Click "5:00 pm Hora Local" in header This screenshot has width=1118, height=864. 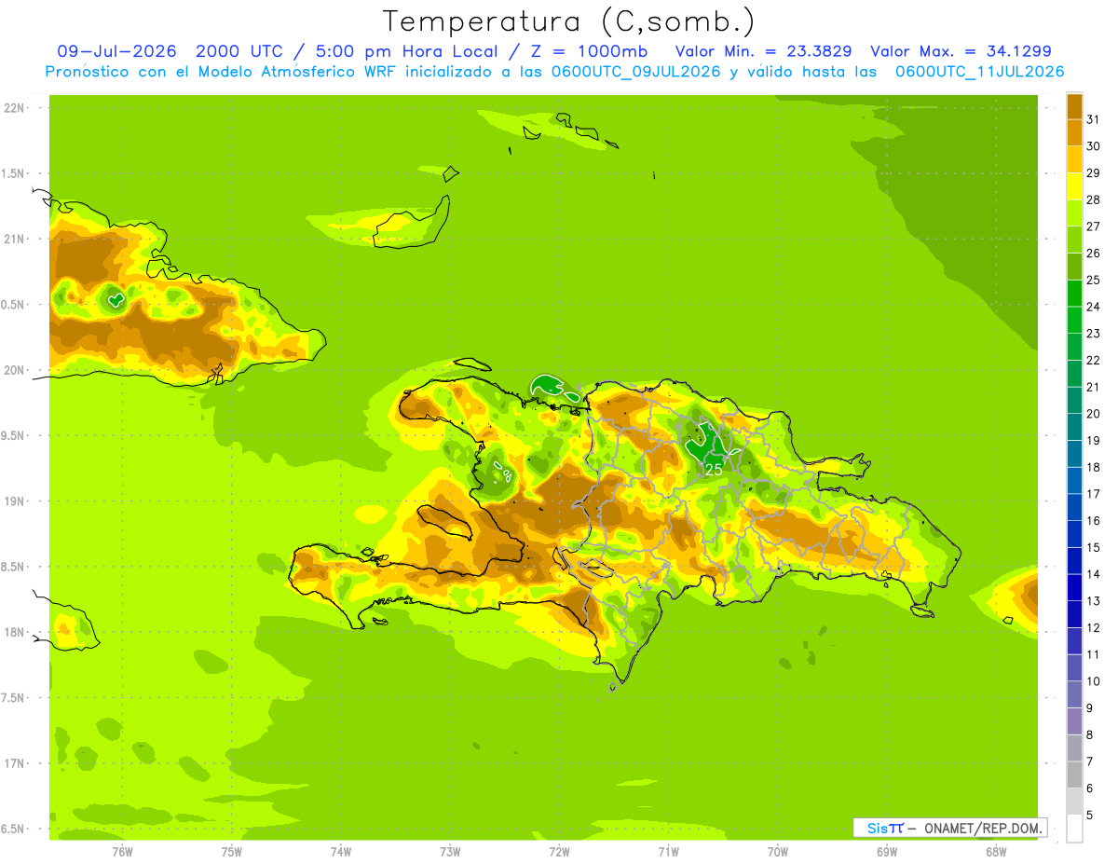point(404,51)
